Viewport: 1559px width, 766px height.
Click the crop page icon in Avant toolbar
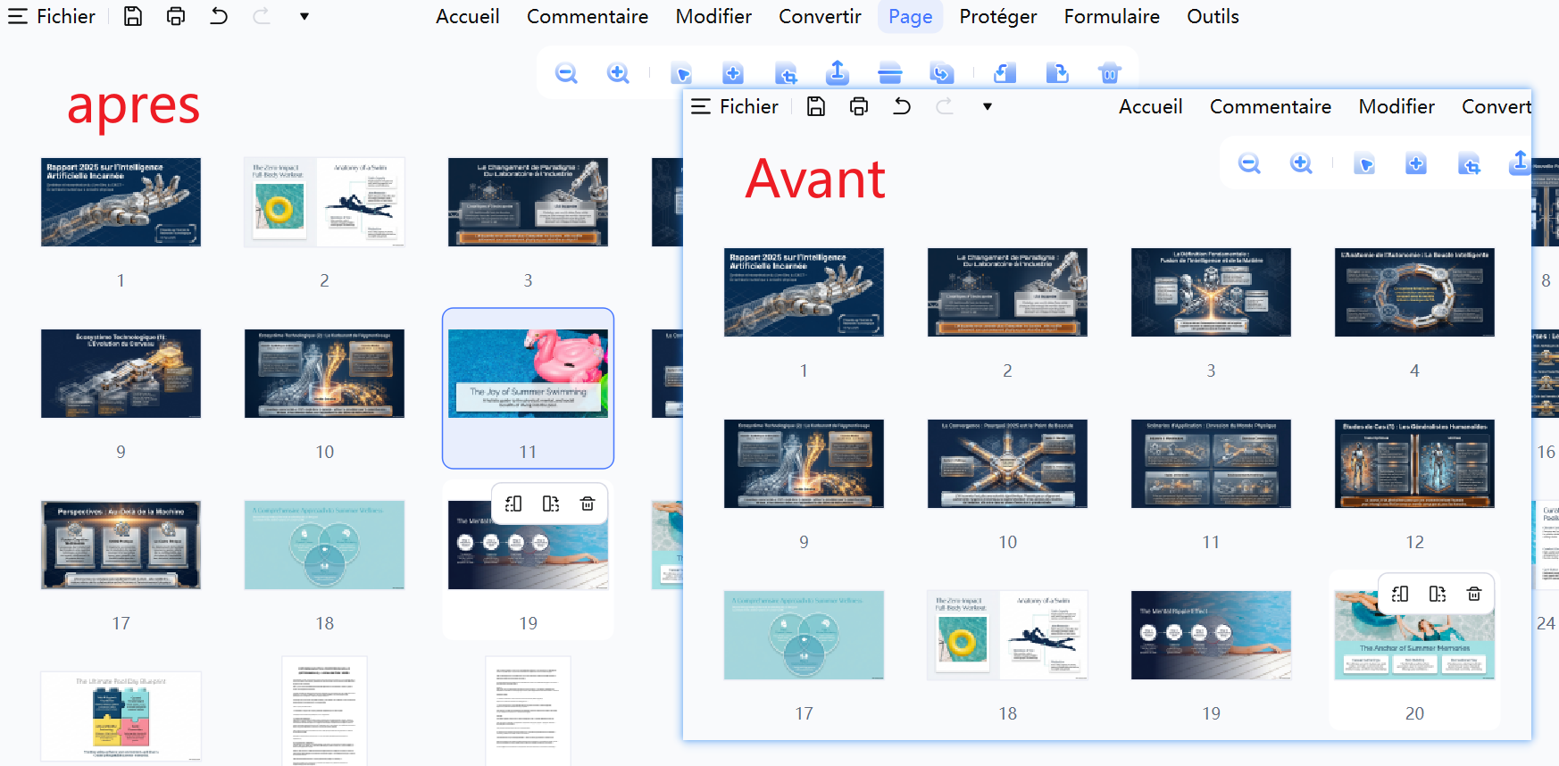click(x=1469, y=163)
